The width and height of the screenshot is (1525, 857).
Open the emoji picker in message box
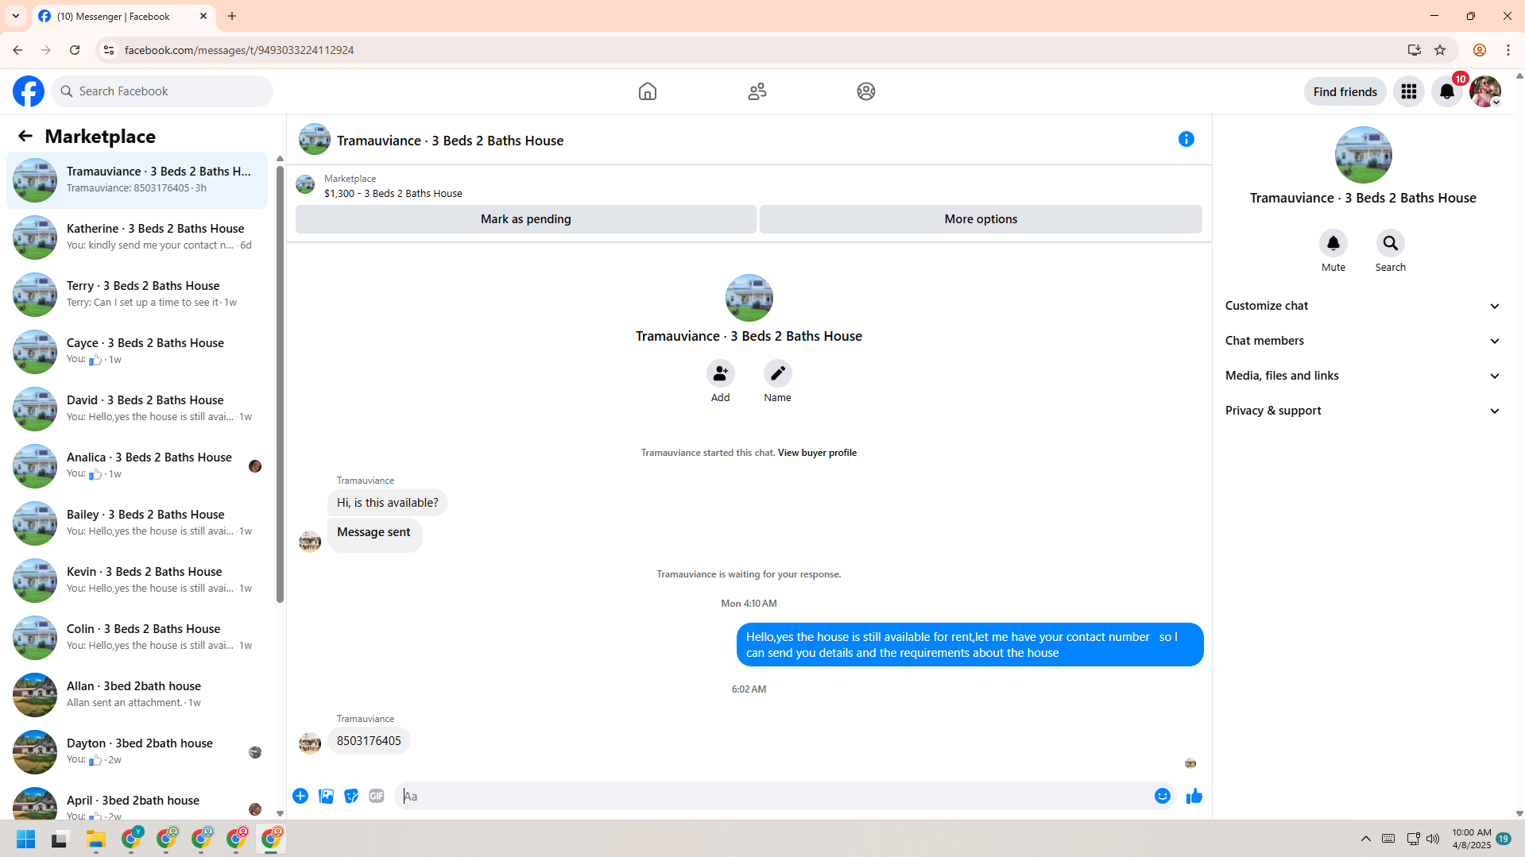tap(1163, 796)
